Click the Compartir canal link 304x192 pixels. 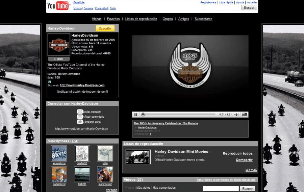92,122
